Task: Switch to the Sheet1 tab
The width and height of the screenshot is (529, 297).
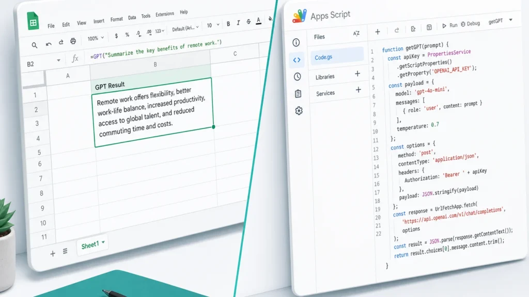Action: click(93, 244)
